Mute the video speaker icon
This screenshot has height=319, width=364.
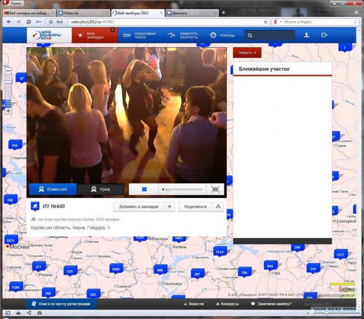pos(163,190)
